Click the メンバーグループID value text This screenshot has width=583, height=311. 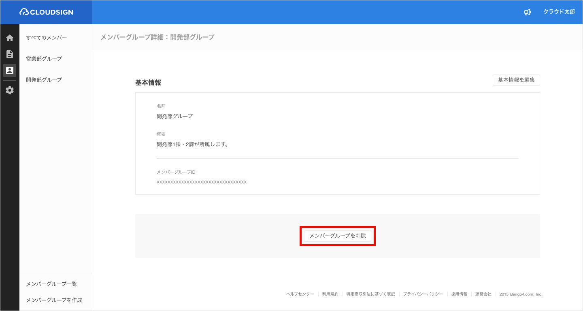coord(202,182)
